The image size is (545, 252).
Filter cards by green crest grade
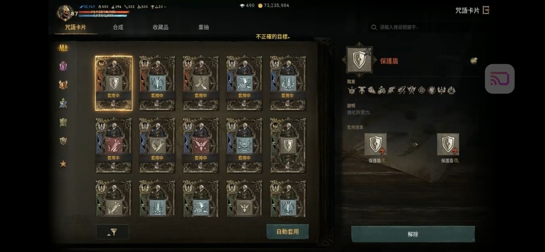[63, 122]
